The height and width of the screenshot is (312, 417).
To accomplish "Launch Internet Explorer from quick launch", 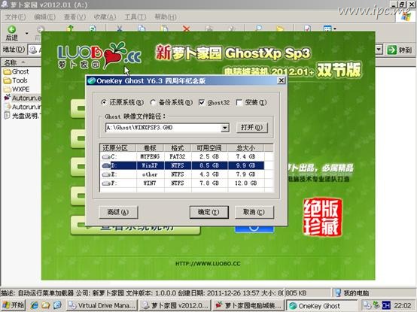I will (35, 306).
